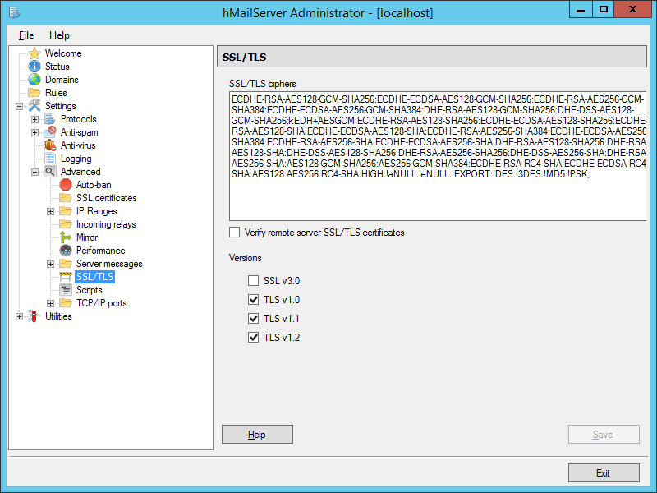
Task: Click the Help button below Versions
Action: (x=257, y=435)
